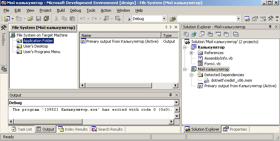Open the Server Explorer side icon

pyautogui.click(x=3, y=69)
